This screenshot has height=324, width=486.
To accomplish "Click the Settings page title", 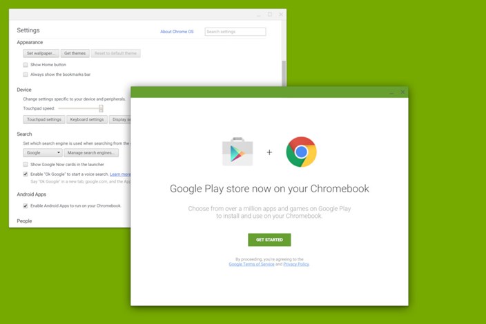I will (28, 30).
